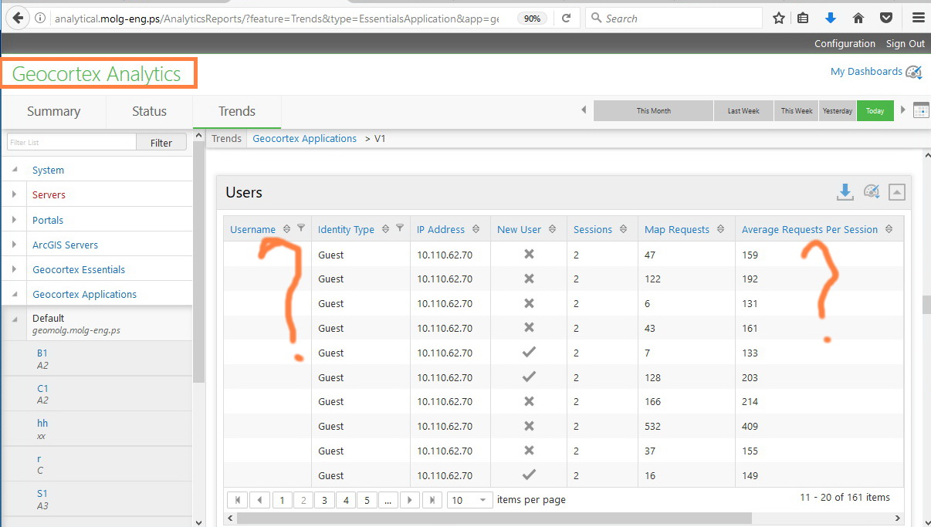Open My Dashboards link

click(x=866, y=71)
